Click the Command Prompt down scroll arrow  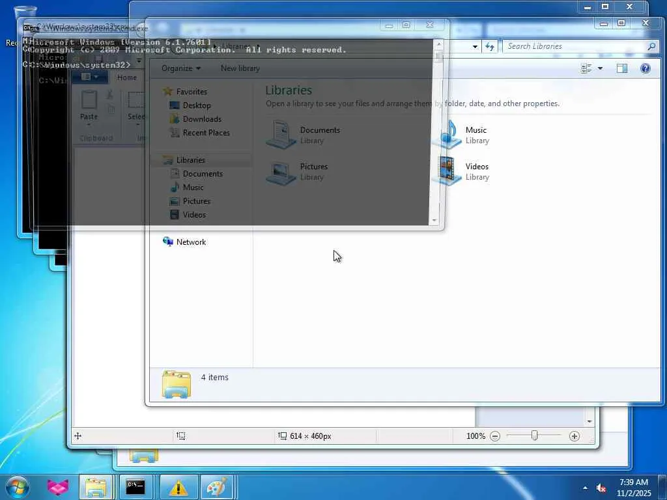click(434, 220)
